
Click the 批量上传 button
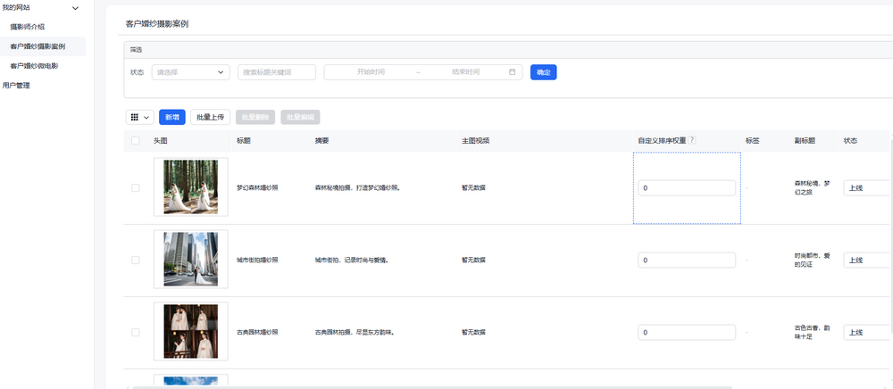tap(210, 117)
